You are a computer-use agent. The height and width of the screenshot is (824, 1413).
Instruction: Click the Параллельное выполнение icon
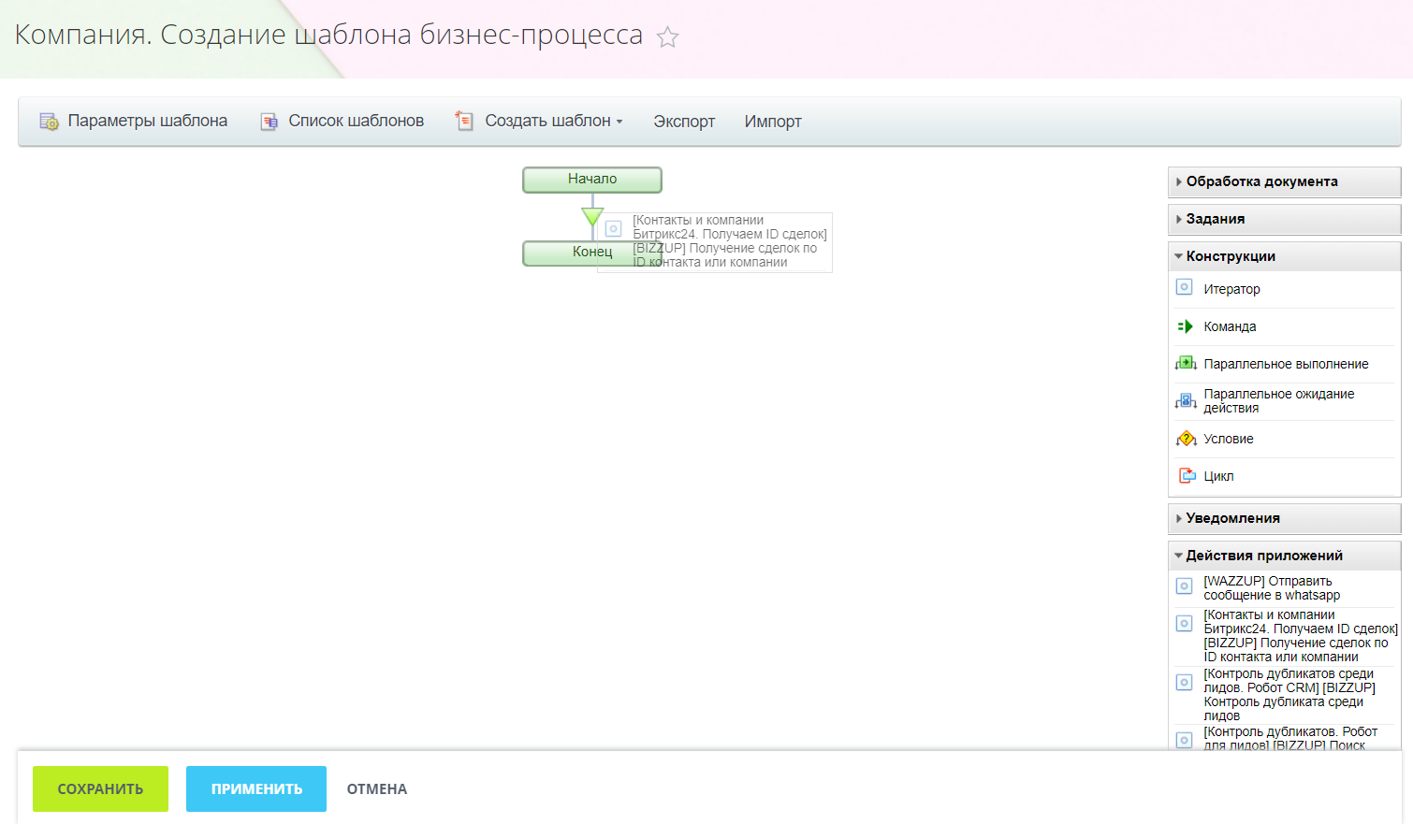click(x=1186, y=363)
